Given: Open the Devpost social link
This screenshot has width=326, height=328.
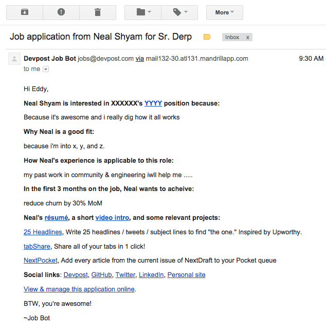Looking at the screenshot, I should 76,274.
